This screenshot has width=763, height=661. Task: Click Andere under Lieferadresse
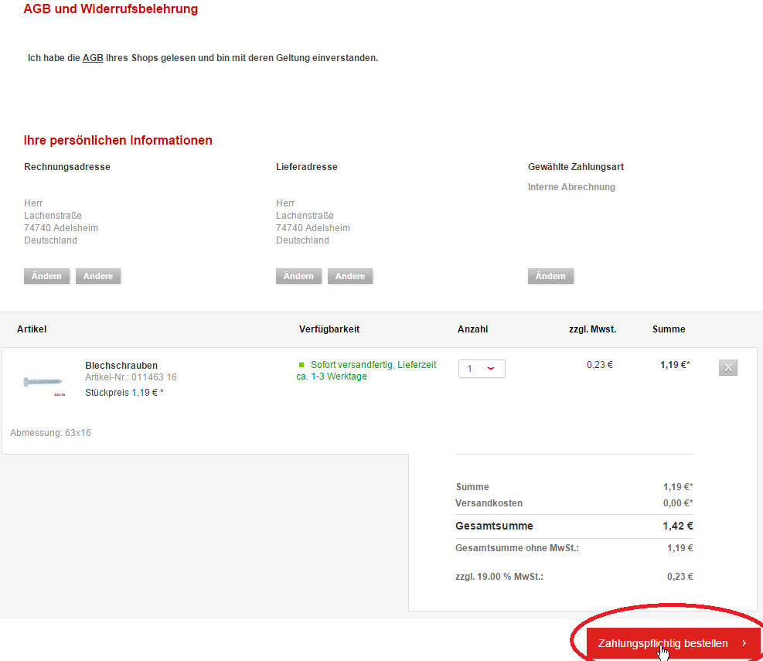(x=350, y=276)
